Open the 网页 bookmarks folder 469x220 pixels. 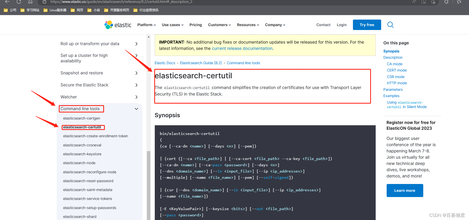coord(77,10)
